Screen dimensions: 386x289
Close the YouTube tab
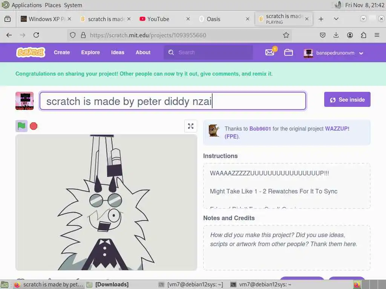tap(188, 19)
